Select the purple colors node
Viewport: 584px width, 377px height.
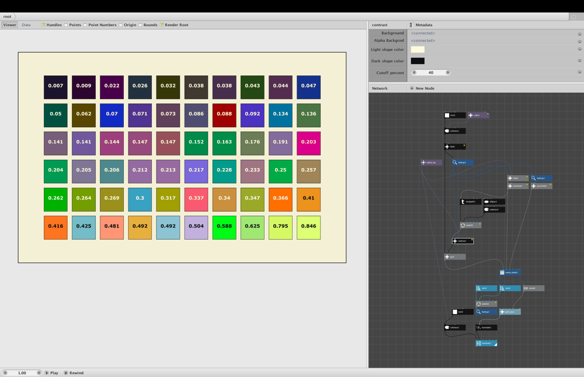pyautogui.click(x=478, y=116)
